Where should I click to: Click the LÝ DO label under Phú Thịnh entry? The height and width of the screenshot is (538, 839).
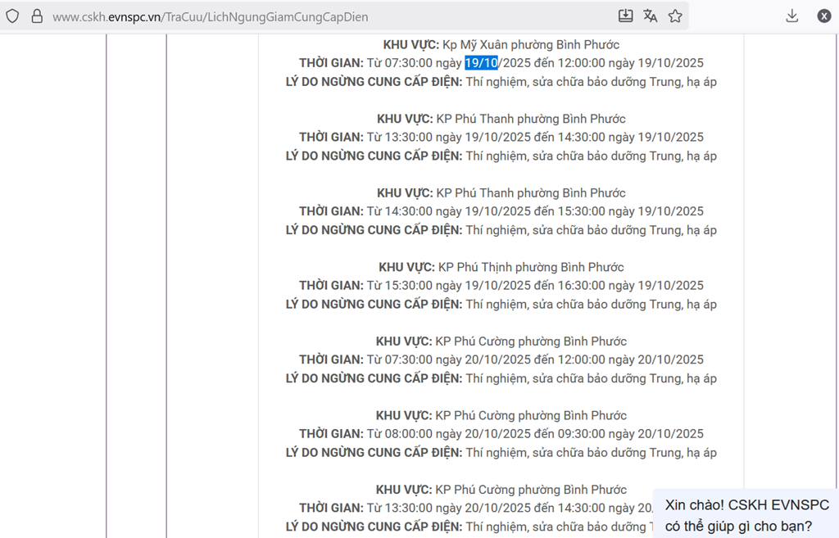click(x=374, y=304)
